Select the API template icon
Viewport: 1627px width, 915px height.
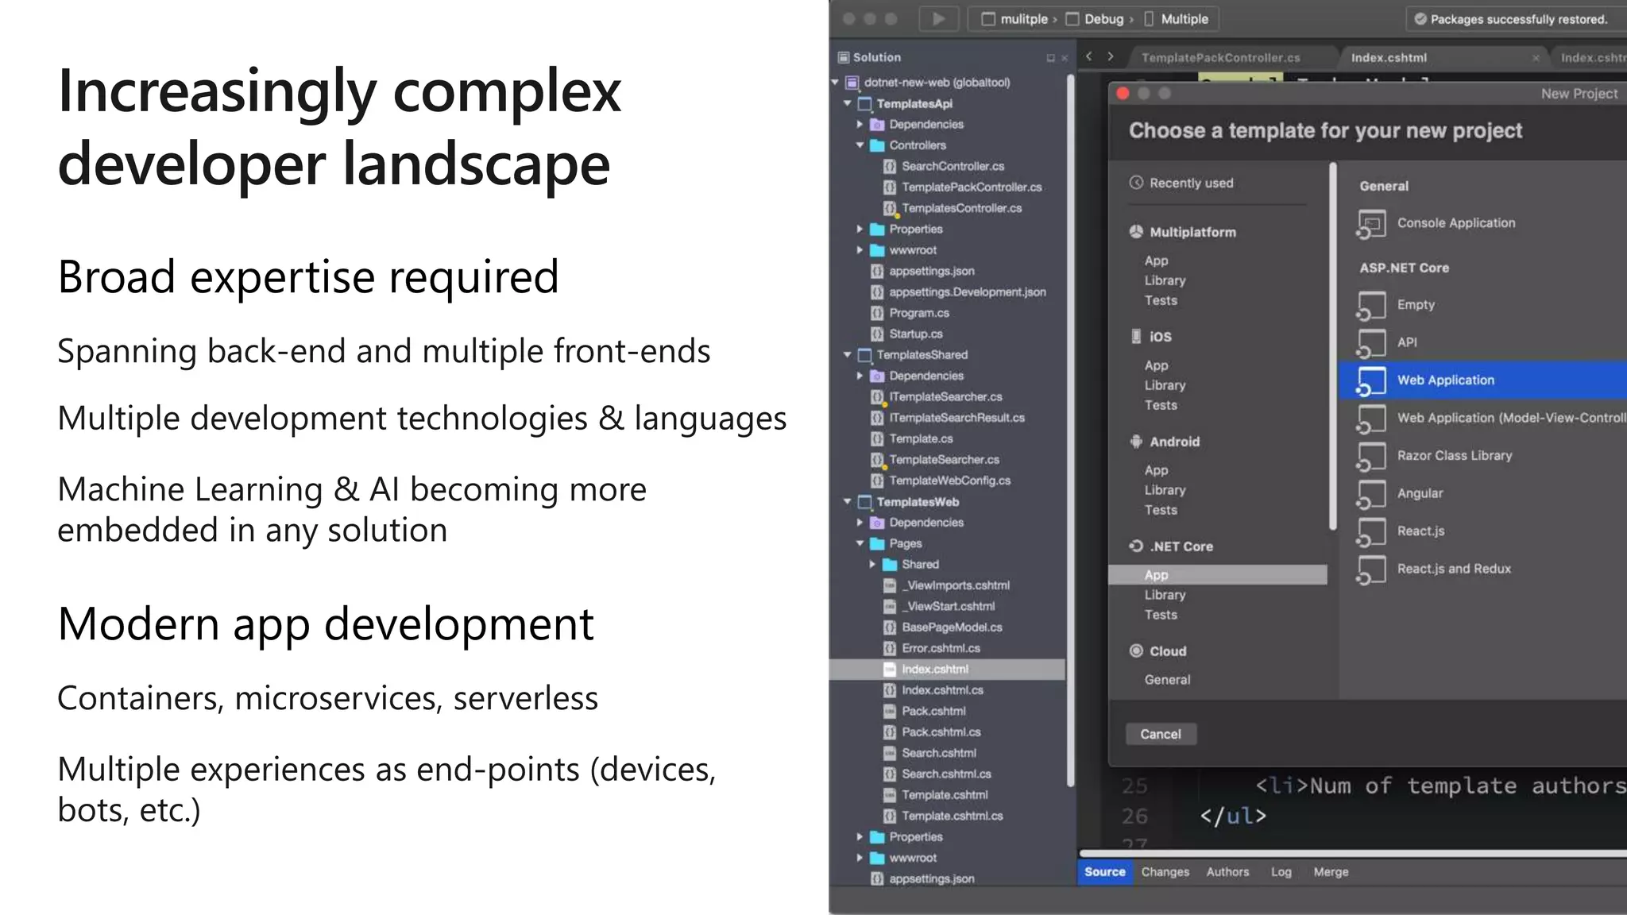coord(1371,343)
